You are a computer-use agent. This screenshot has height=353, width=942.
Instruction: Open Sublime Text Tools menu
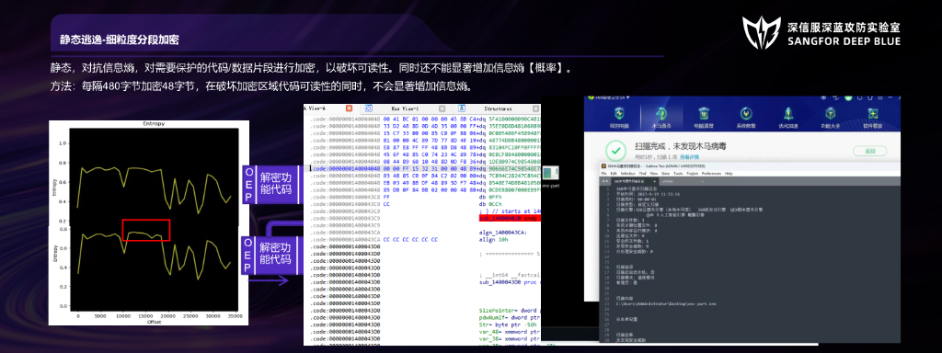(678, 174)
